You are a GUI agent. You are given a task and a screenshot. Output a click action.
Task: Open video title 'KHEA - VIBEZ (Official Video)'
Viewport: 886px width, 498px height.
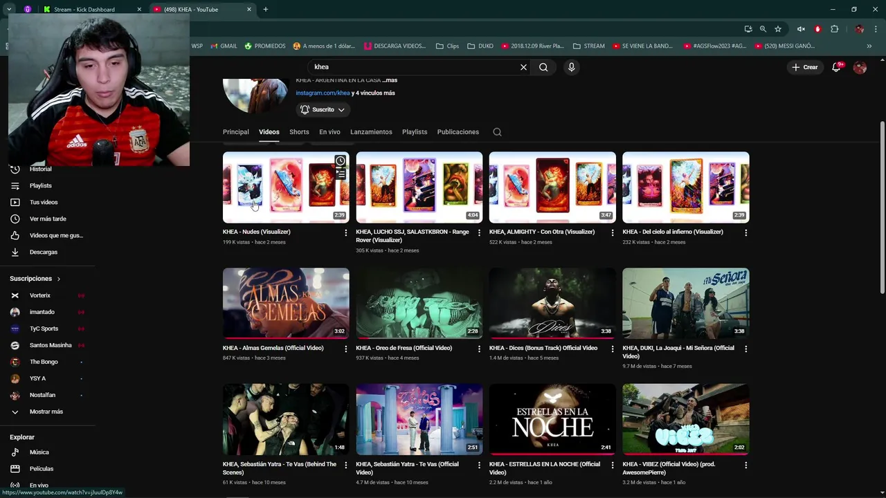coord(669,468)
